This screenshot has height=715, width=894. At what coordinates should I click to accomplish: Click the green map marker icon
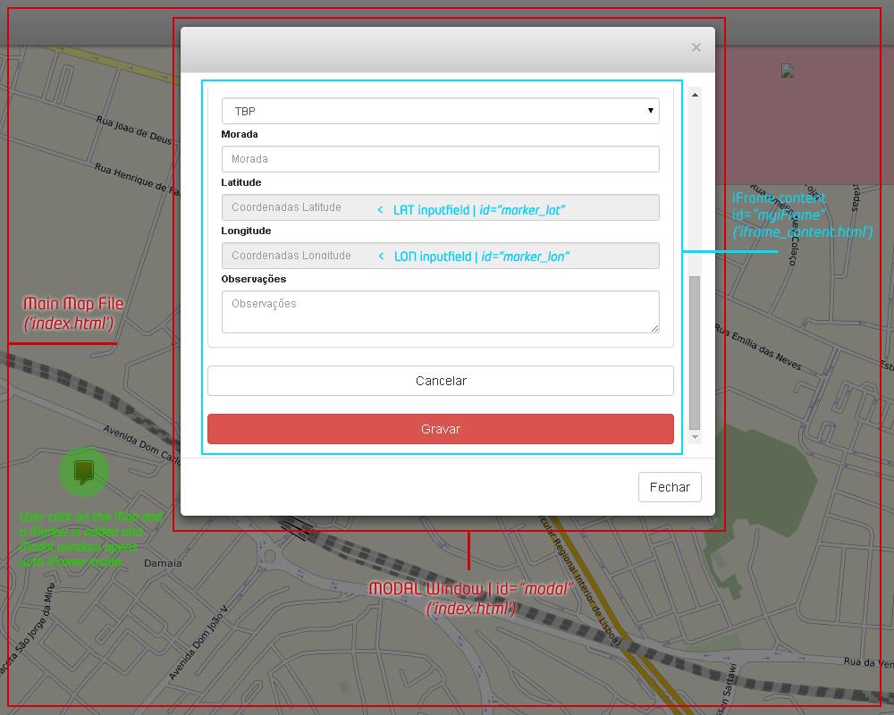pyautogui.click(x=84, y=471)
